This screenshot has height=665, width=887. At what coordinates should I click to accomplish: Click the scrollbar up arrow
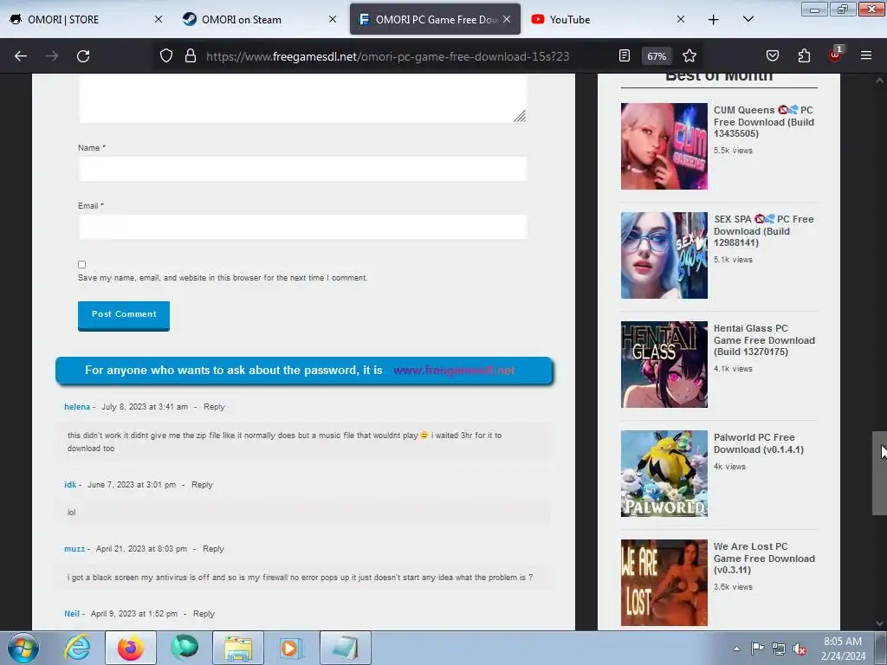pos(879,81)
